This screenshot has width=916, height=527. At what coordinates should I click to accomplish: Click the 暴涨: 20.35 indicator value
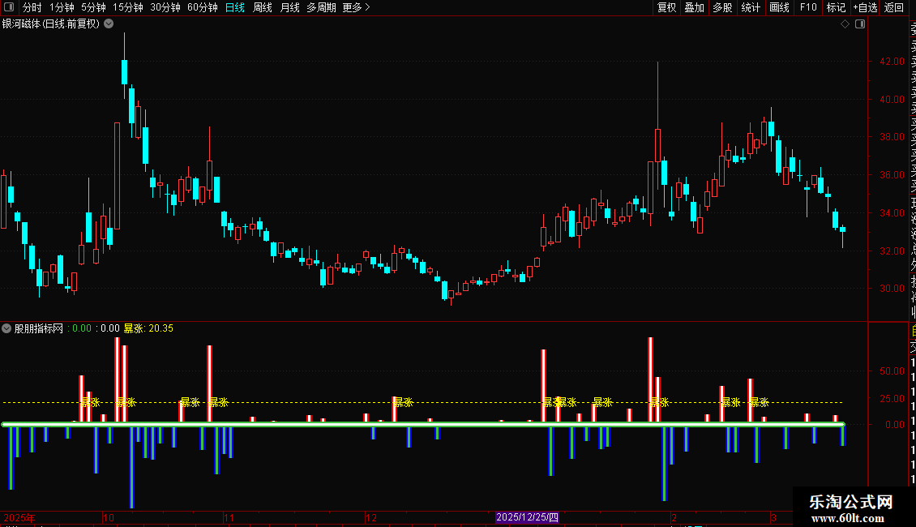click(x=148, y=328)
